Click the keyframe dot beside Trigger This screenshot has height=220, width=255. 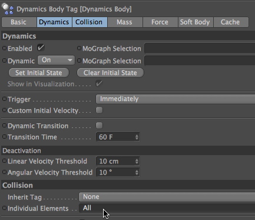(4, 99)
